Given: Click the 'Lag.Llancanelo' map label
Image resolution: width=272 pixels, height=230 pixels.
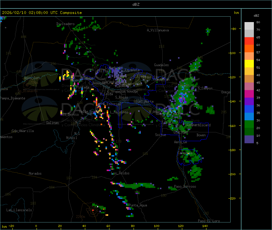Looking at the screenshot, I should click(x=19, y=210).
